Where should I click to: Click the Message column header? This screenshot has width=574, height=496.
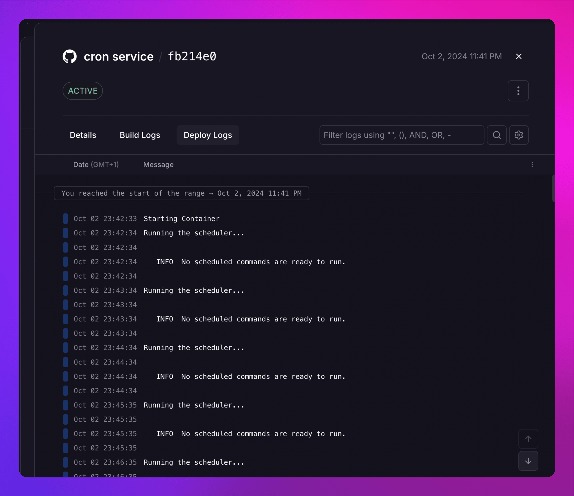158,164
